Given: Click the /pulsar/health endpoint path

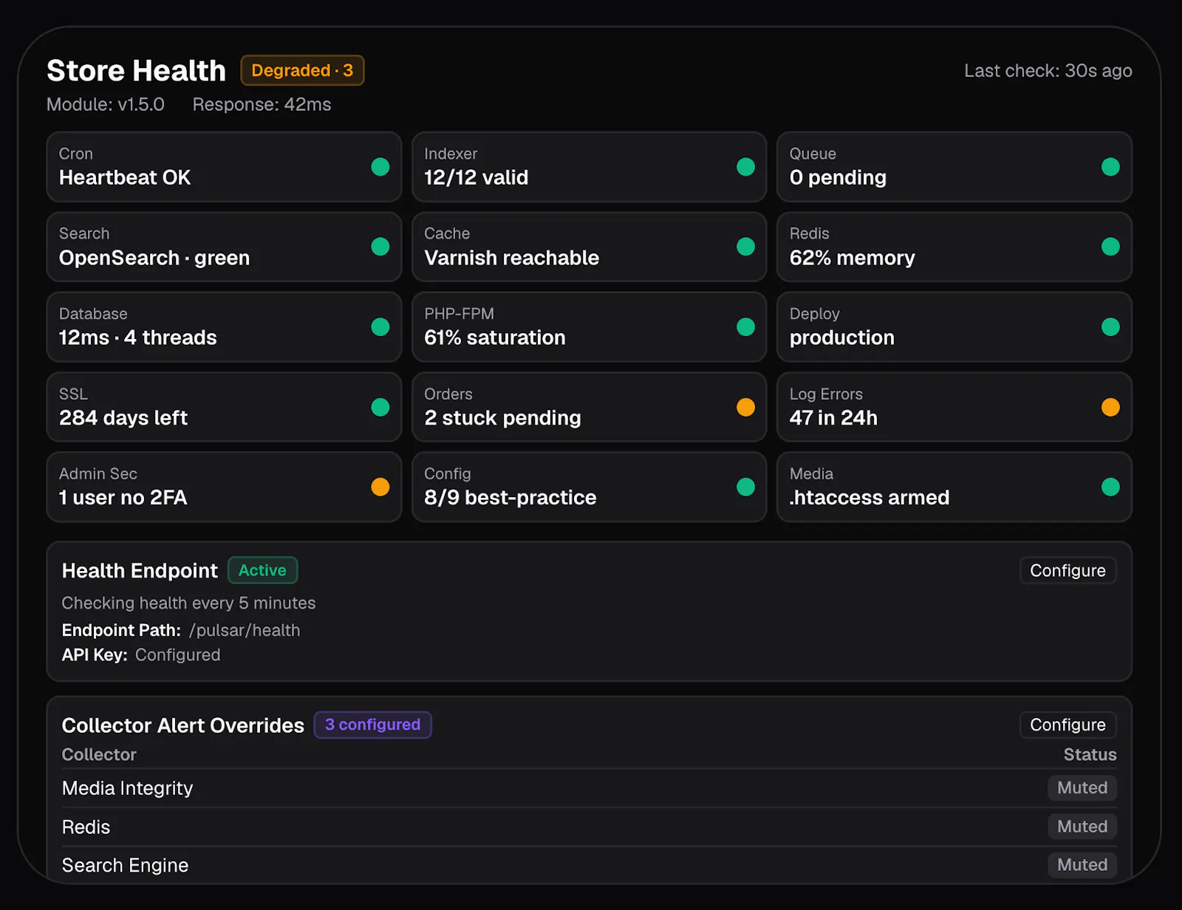Looking at the screenshot, I should (x=245, y=630).
